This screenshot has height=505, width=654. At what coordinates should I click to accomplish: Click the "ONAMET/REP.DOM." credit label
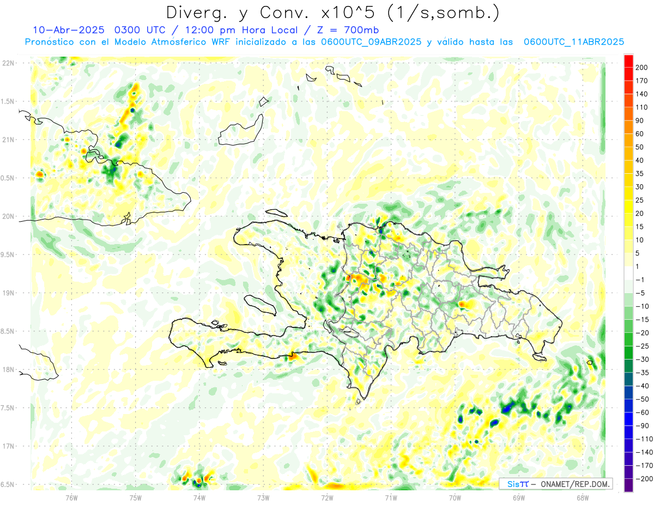[575, 484]
